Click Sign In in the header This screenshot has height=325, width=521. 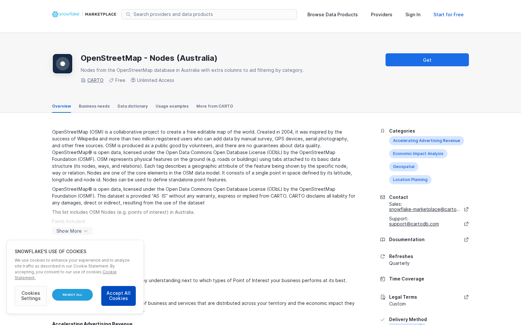point(413,15)
